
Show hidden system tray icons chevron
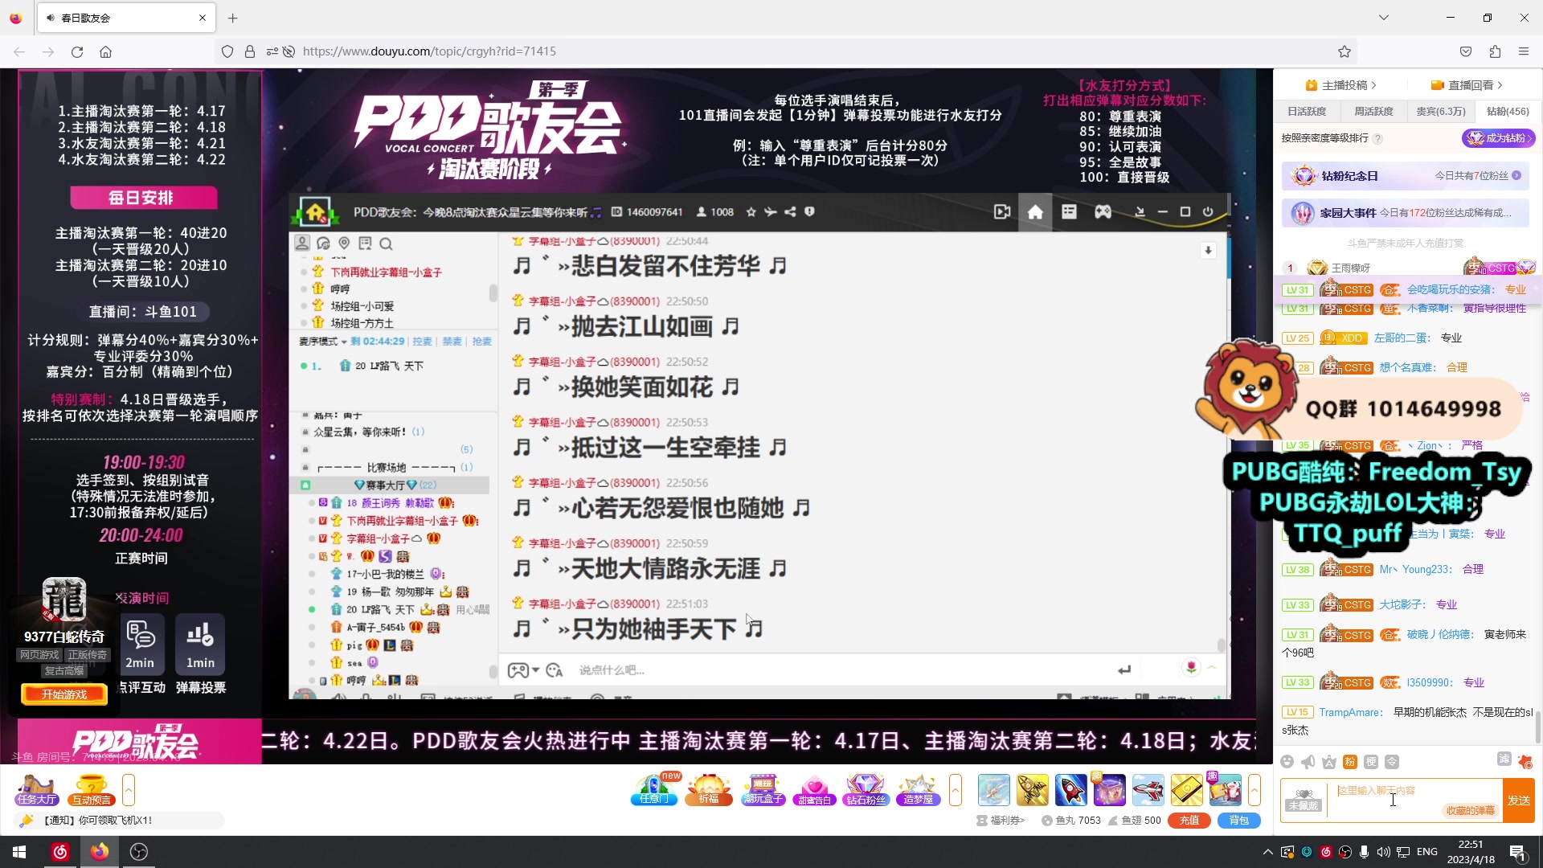click(1268, 852)
